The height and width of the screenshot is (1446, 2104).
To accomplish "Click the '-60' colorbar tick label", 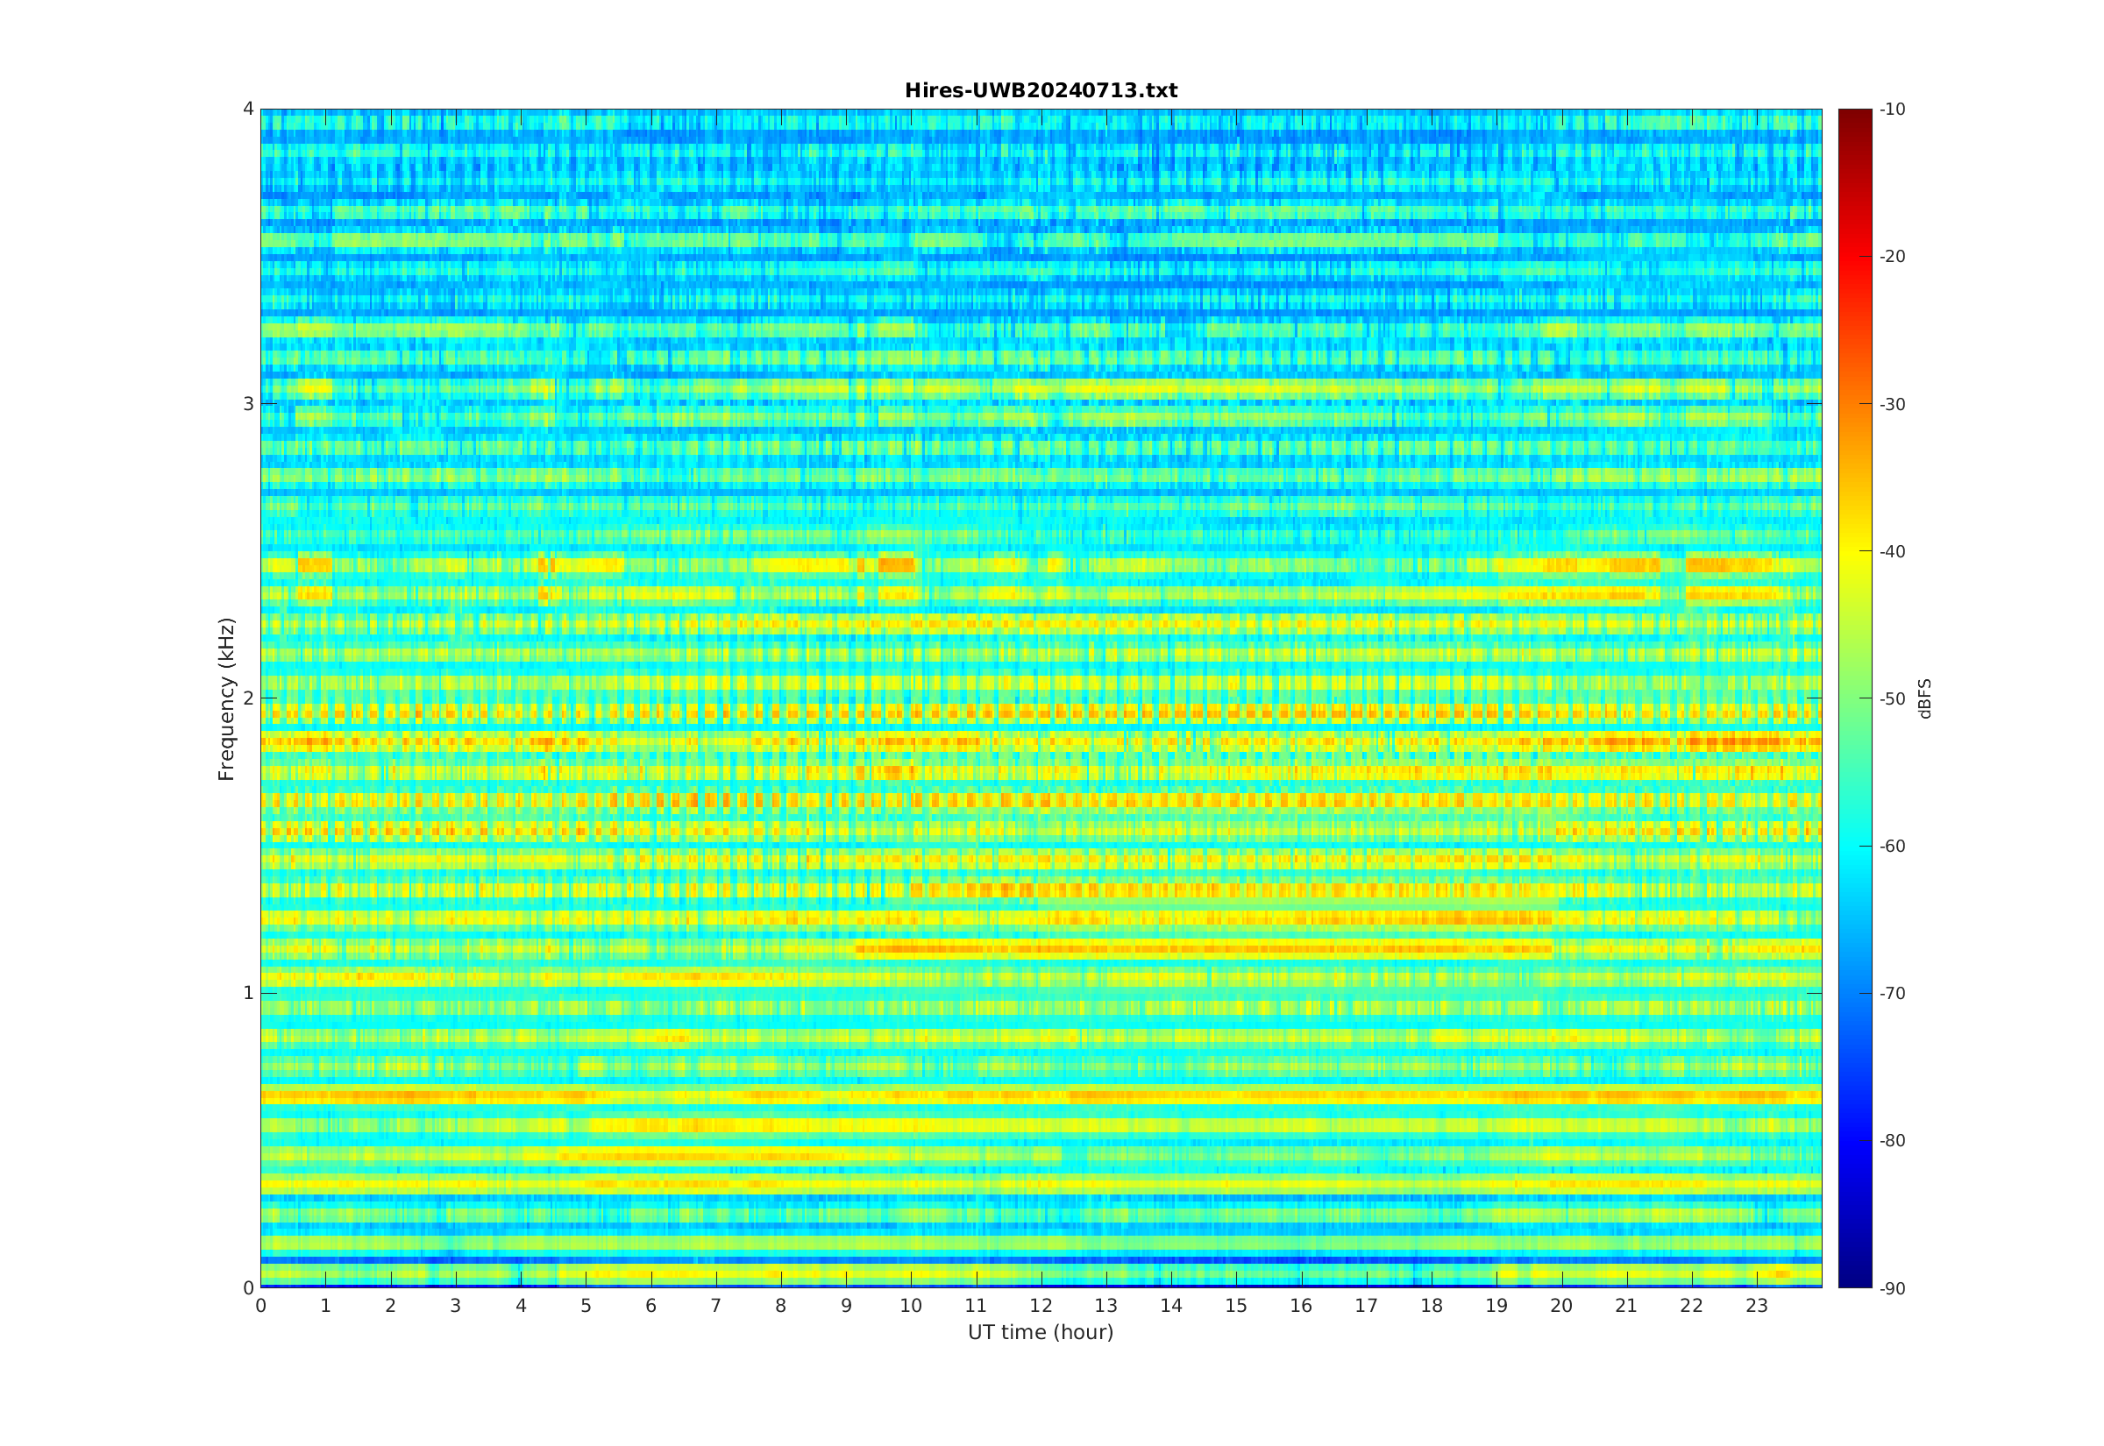I will click(1893, 847).
